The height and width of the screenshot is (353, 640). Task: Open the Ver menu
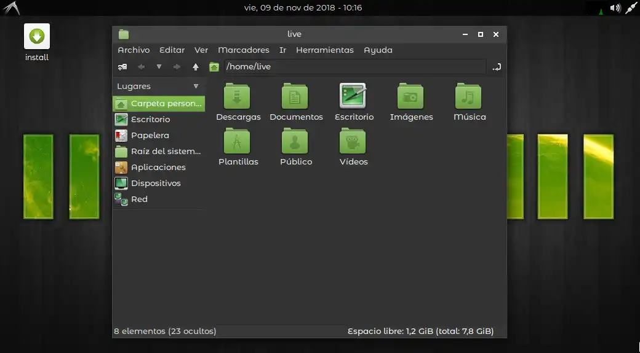[x=201, y=50]
